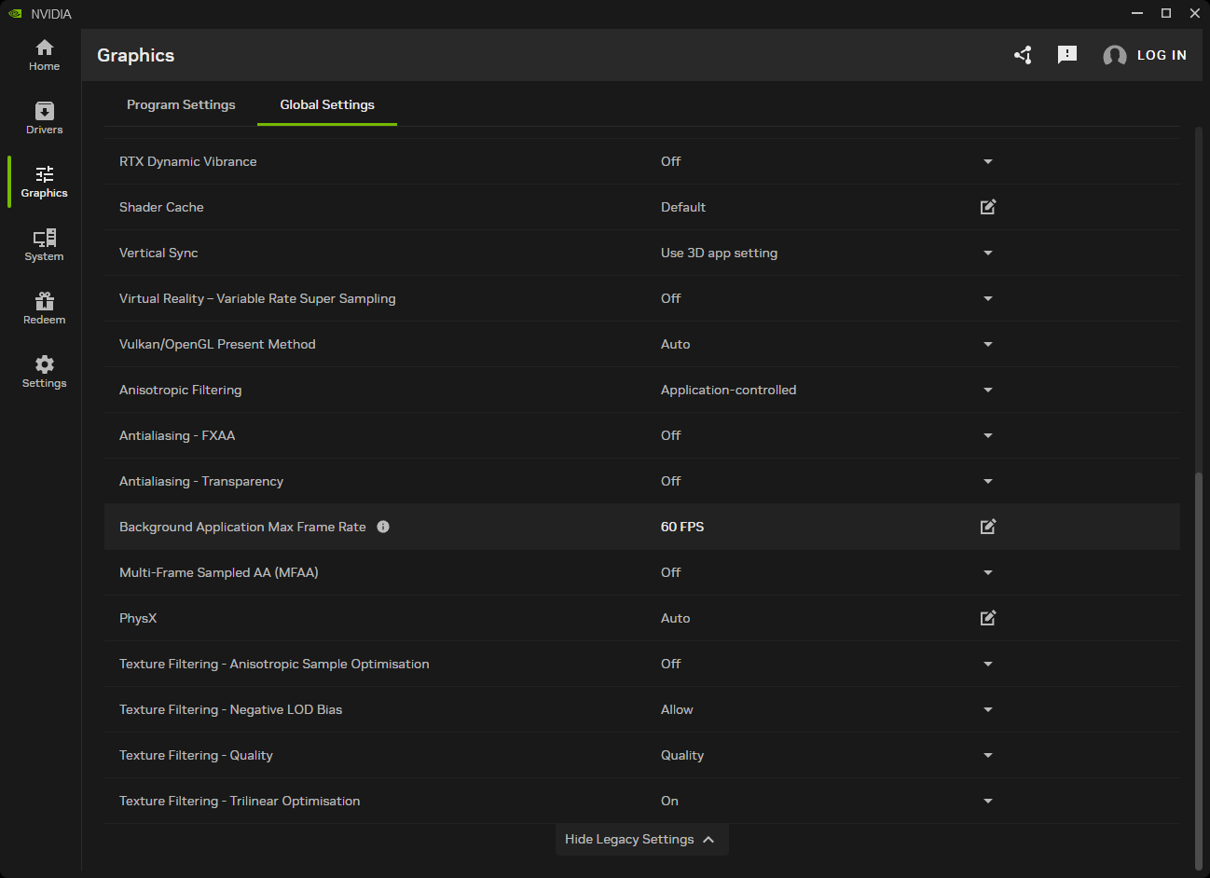The height and width of the screenshot is (878, 1210).
Task: Click the '60 FPS' value
Action: point(682,527)
